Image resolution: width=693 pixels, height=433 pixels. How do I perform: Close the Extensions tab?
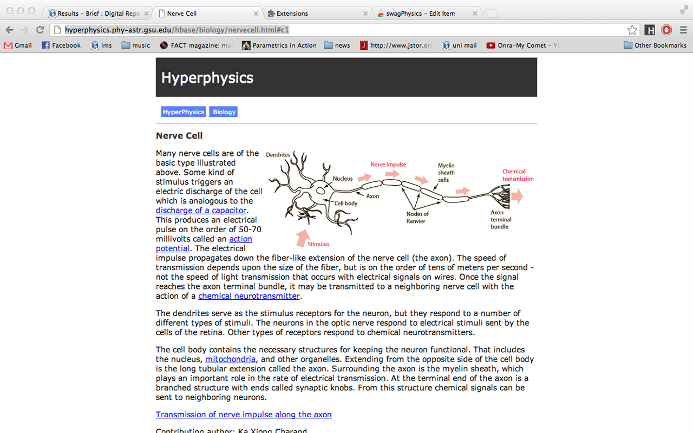tap(365, 14)
